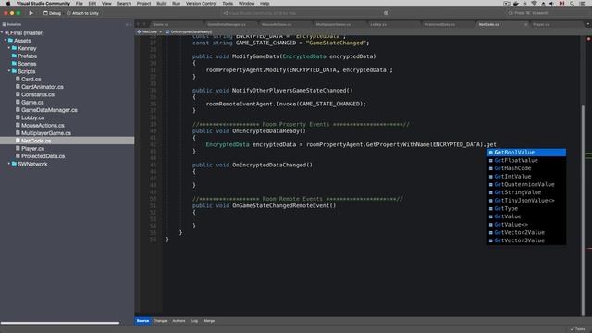Open GameDataManager.cs in solution tree
Screen dimensions: 592x333
tap(49, 110)
